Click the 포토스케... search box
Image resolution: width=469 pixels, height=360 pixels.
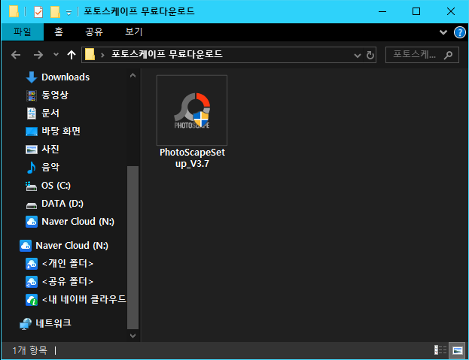422,55
